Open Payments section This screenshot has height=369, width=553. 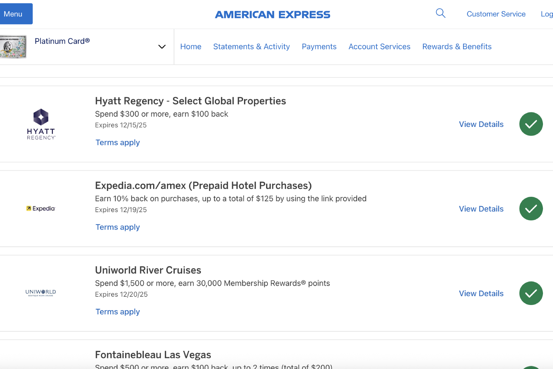tap(319, 46)
